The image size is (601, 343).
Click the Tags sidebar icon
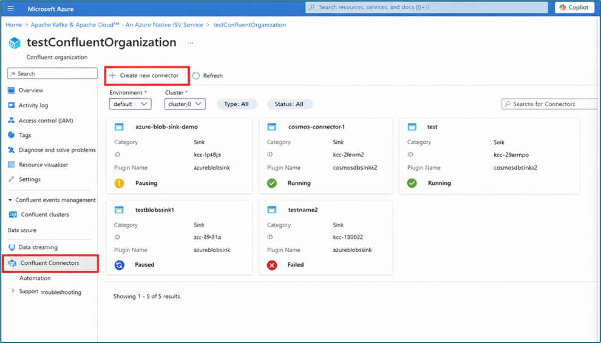(x=12, y=135)
